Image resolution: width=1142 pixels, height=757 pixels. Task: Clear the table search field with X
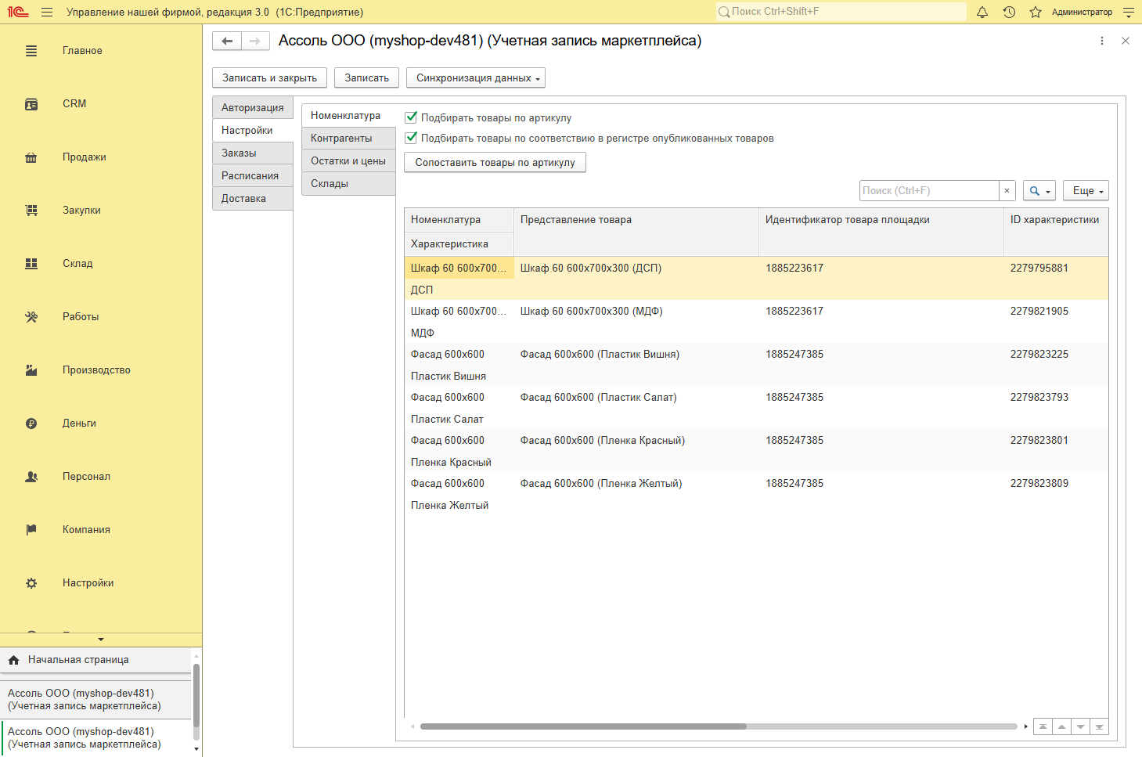point(1007,191)
